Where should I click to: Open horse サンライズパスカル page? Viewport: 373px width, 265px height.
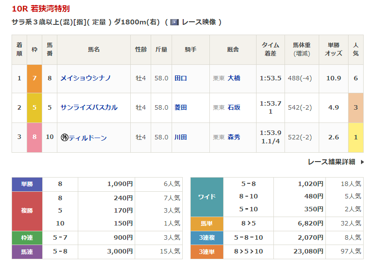click(89, 107)
